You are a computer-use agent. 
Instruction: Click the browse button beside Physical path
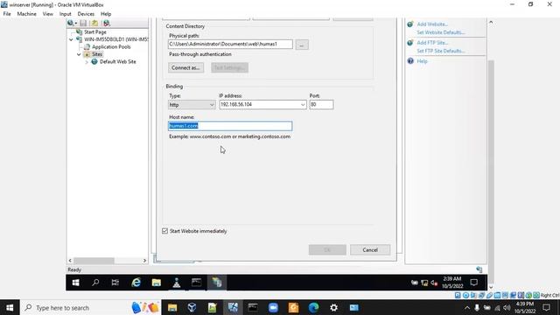[x=302, y=45]
